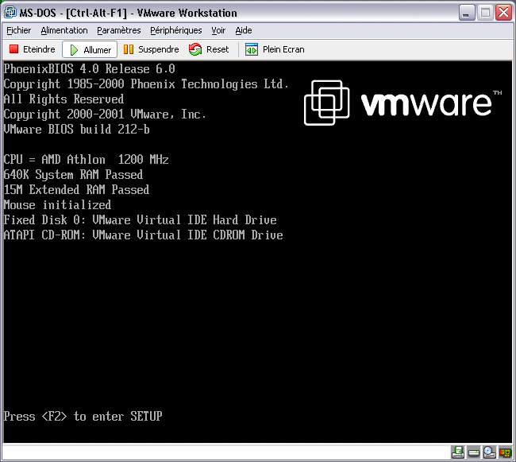Click the 'VMware BIOS build 212-b' line
The width and height of the screenshot is (516, 462).
point(77,129)
